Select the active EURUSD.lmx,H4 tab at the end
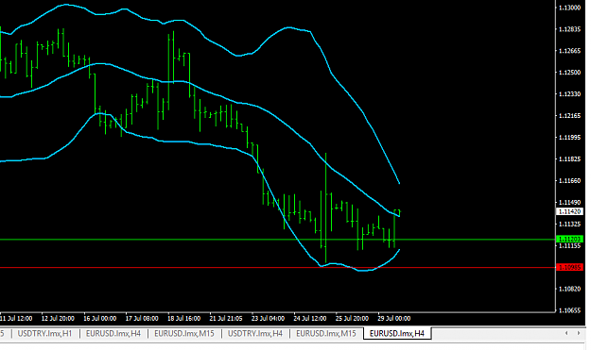 (397, 333)
